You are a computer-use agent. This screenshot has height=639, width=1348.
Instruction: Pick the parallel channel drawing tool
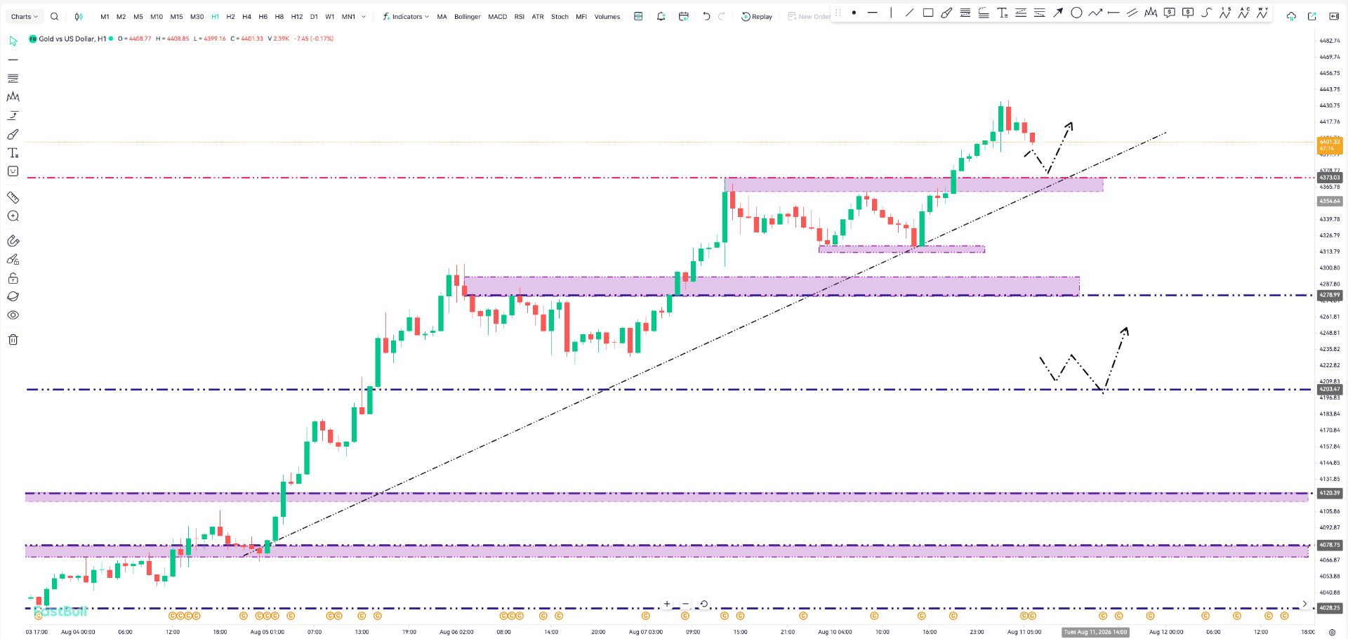click(1132, 13)
